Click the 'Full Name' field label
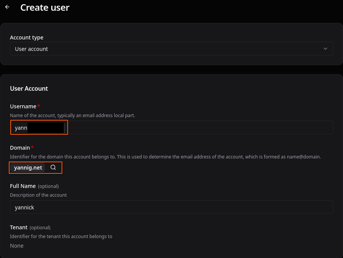The width and height of the screenshot is (343, 258). pyautogui.click(x=23, y=186)
